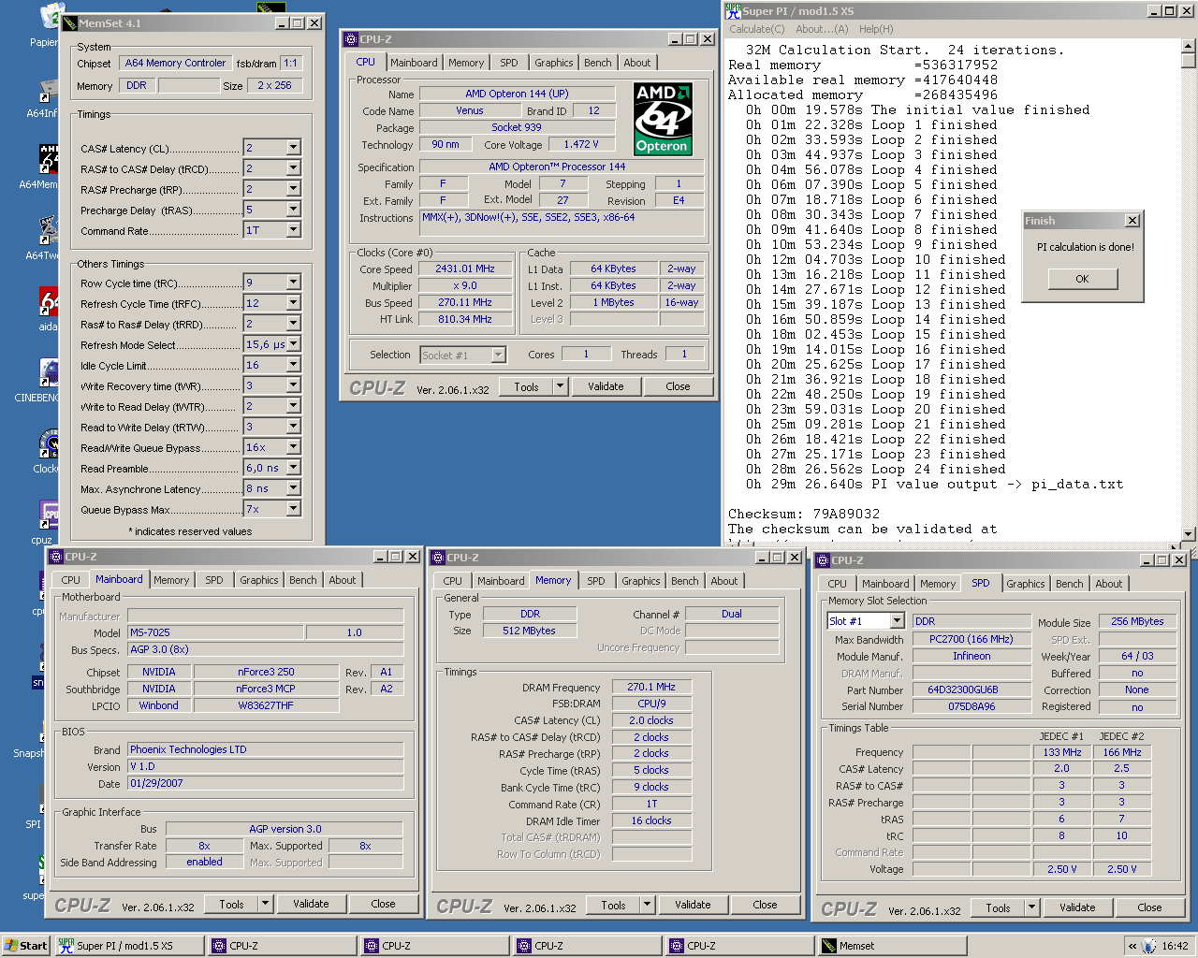Open memory Slot #1 dropdown in SPD window
The image size is (1198, 958).
[897, 621]
